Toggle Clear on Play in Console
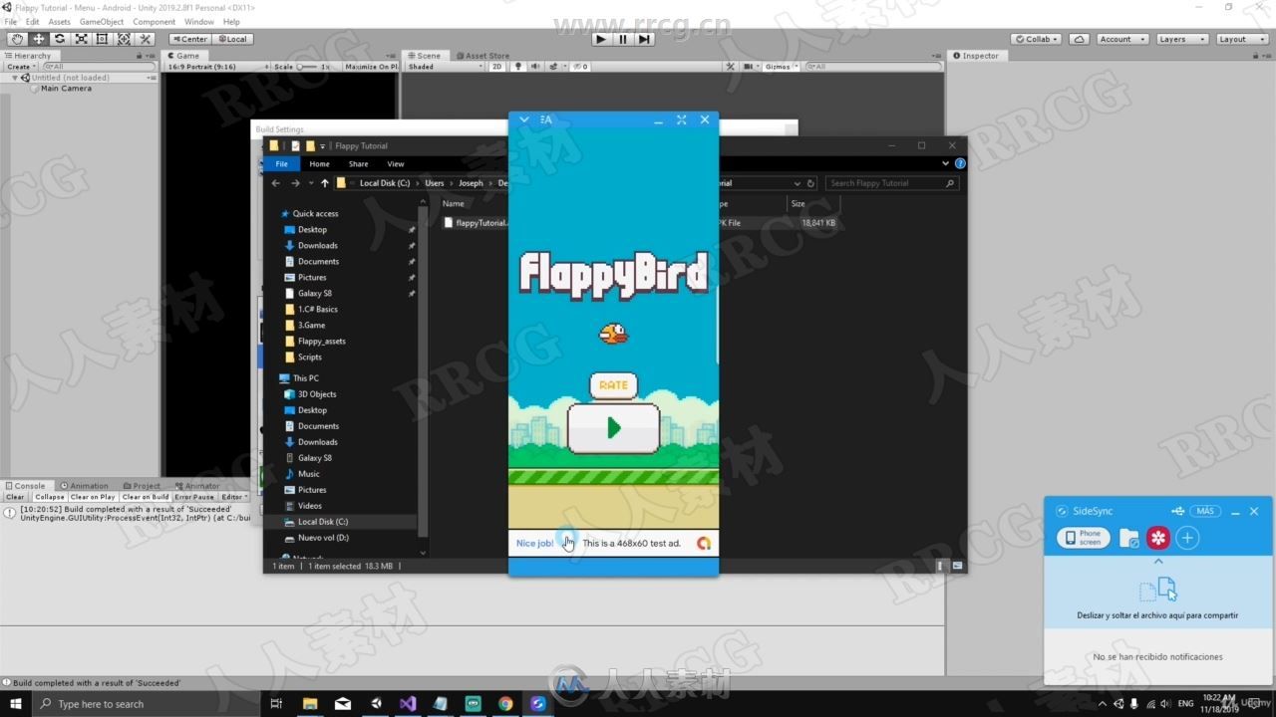Screen dimensions: 1276x717 (93, 497)
